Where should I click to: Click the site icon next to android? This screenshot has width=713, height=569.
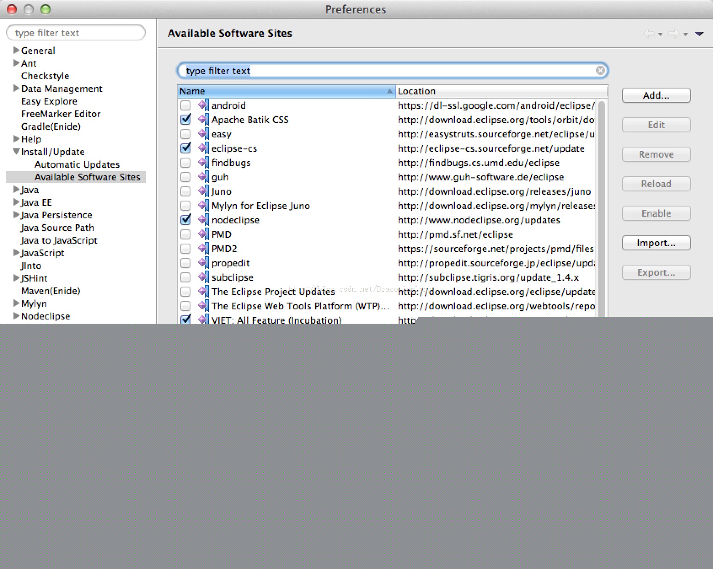[204, 105]
